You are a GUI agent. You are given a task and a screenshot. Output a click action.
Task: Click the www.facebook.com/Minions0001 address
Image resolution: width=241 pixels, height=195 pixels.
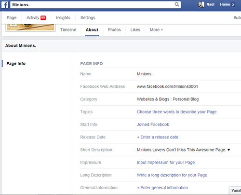coord(167,86)
